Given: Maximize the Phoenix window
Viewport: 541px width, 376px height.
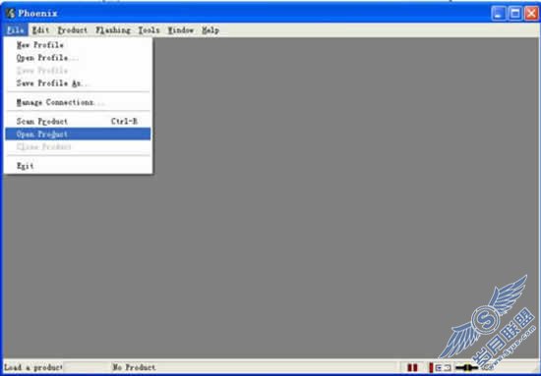Looking at the screenshot, I should click(515, 14).
